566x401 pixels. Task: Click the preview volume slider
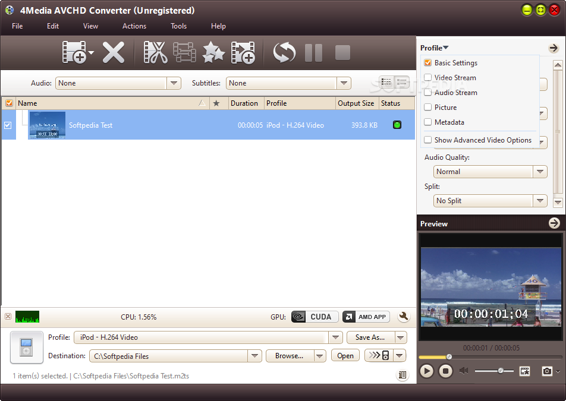pos(494,371)
